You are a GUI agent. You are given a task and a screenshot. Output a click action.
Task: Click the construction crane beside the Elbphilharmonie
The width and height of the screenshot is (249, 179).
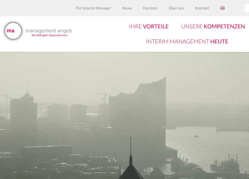click(x=103, y=97)
